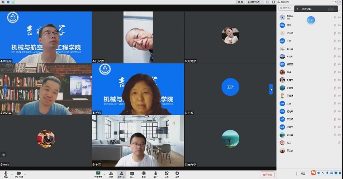Enter full screen mode from the top bar
The width and height of the screenshot is (343, 179).
click(x=268, y=2)
